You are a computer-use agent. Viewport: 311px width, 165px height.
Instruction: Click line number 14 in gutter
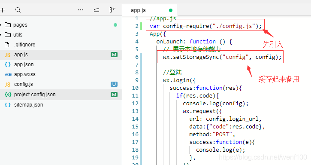(135, 119)
